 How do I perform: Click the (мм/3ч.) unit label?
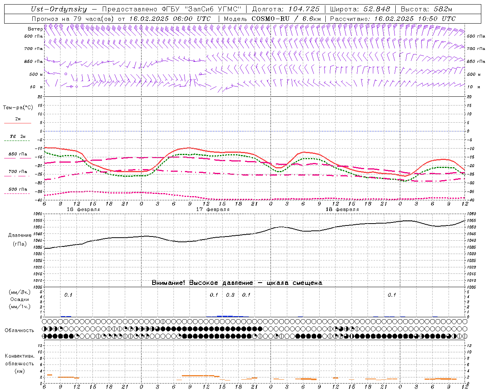[x=19, y=292]
